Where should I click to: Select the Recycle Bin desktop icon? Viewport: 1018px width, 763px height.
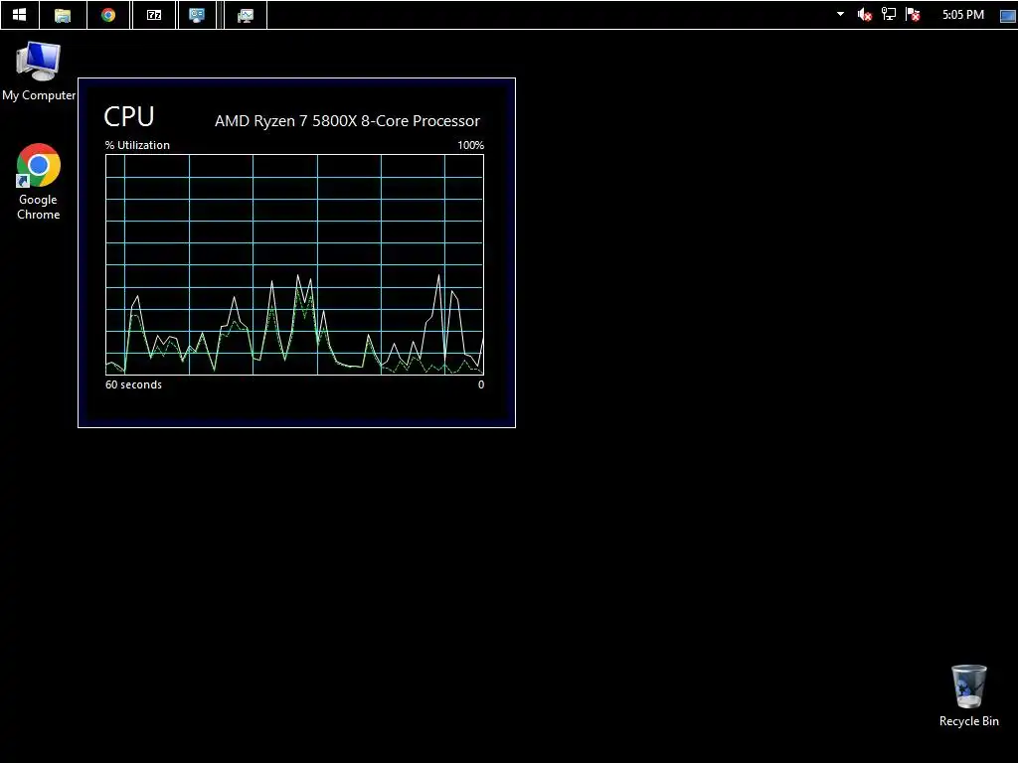click(968, 695)
